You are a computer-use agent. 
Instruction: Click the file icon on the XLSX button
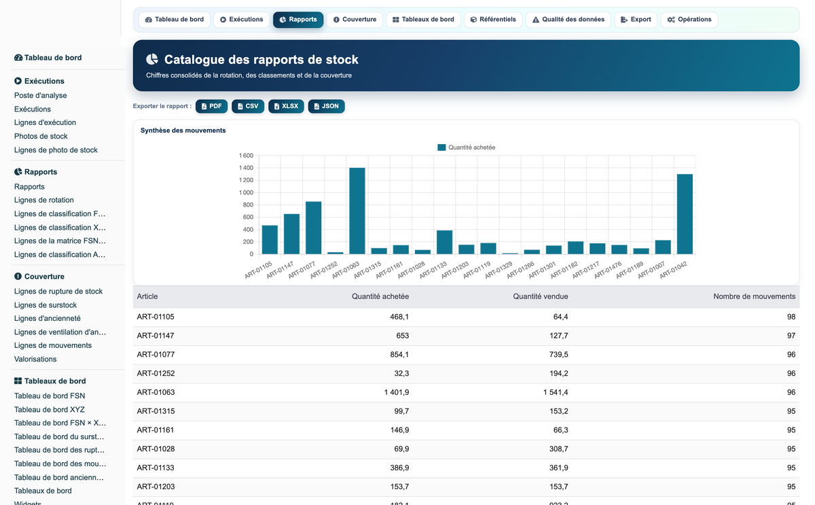277,107
